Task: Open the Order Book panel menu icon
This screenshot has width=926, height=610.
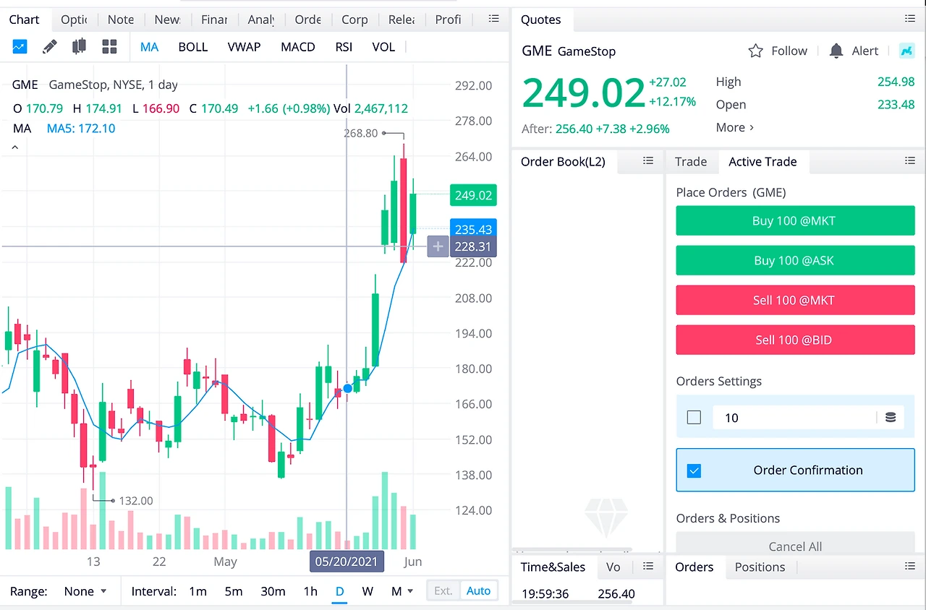Action: pos(648,161)
